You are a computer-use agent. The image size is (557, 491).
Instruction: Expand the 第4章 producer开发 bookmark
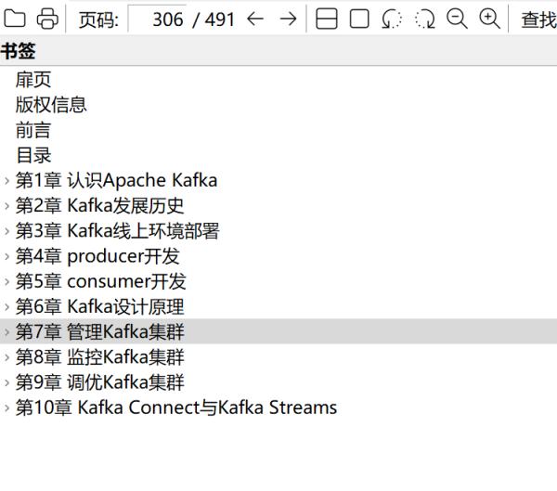6,256
